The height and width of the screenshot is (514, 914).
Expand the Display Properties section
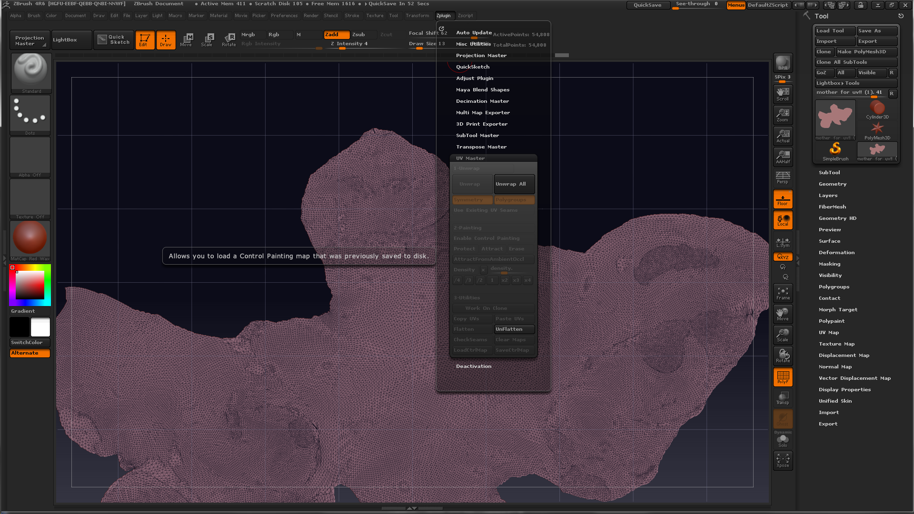coord(844,390)
